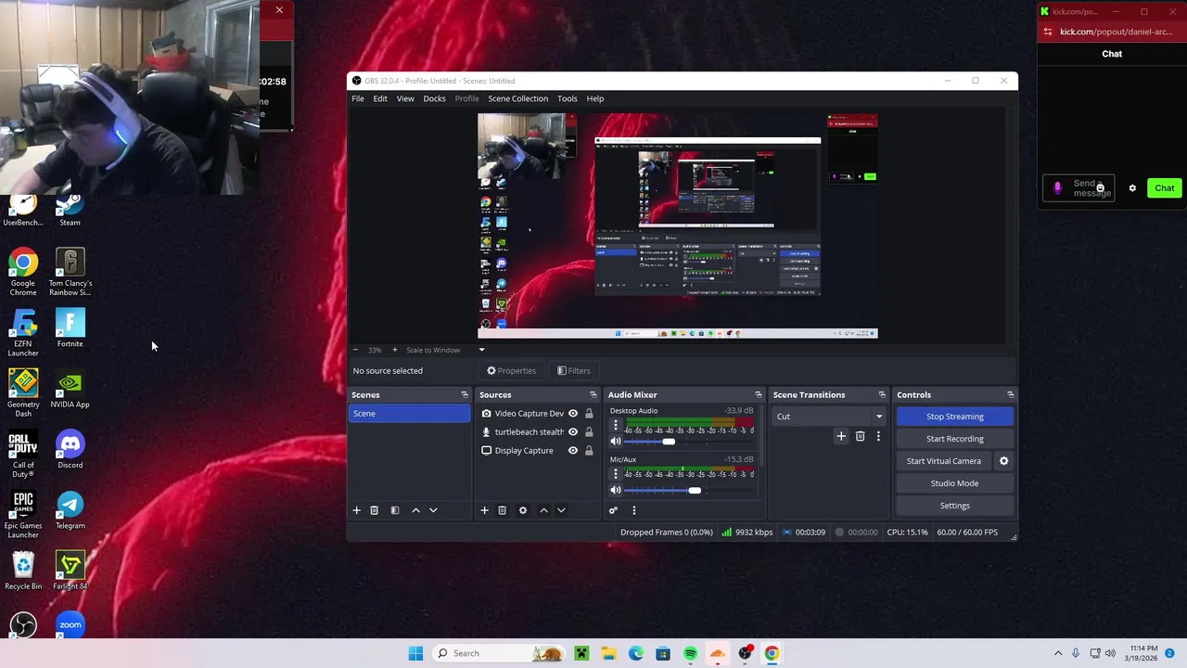Open the View menu in OBS
This screenshot has width=1187, height=668.
point(405,98)
